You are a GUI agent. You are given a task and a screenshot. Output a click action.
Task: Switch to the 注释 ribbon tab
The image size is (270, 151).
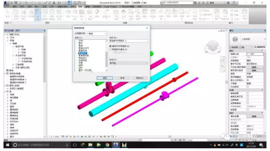(x=44, y=7)
